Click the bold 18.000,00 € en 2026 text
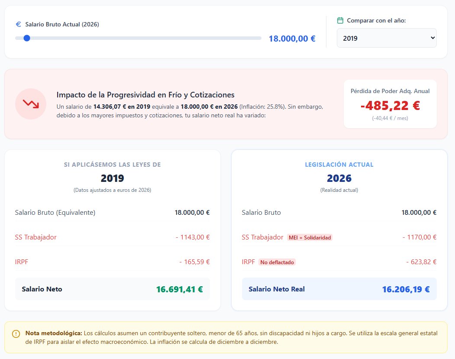Screen dimensions: 455x359 pos(209,107)
